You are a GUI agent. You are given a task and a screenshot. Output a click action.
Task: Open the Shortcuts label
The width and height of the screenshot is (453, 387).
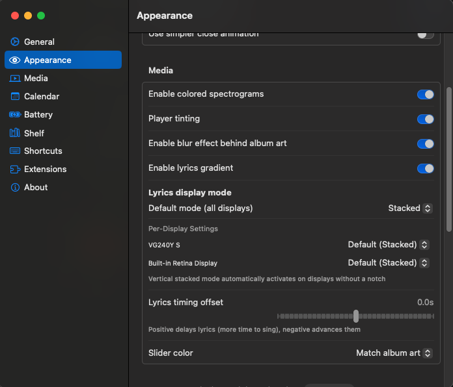click(x=43, y=151)
